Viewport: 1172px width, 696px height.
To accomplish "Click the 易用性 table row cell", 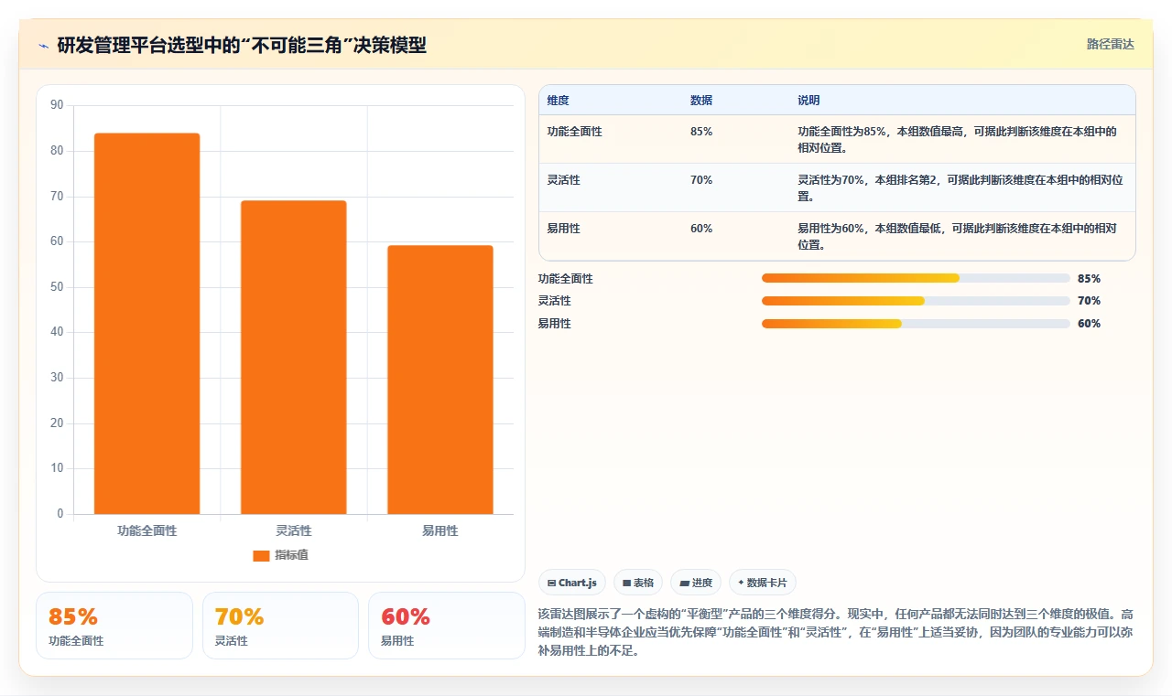I will [564, 229].
